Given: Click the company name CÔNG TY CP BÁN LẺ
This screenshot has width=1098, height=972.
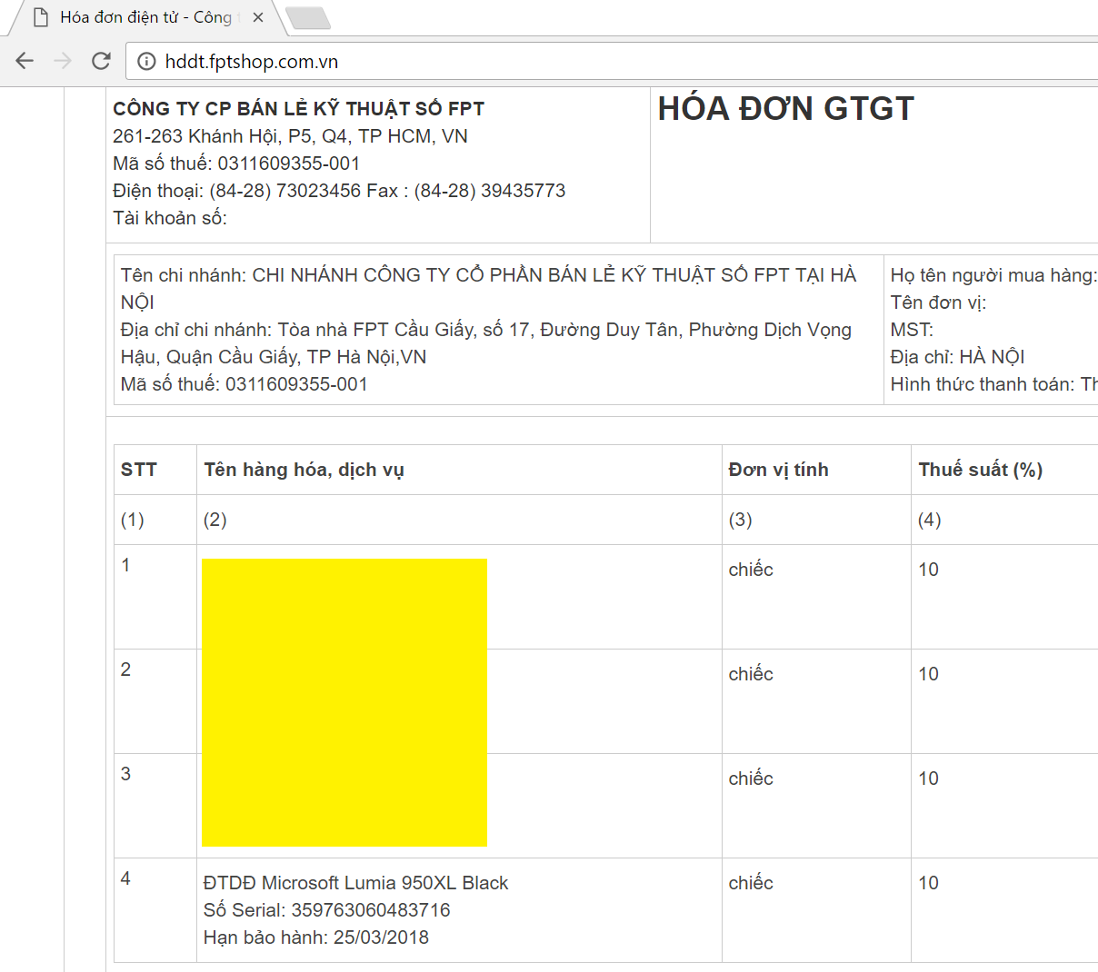Looking at the screenshot, I should click(x=298, y=109).
